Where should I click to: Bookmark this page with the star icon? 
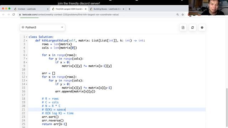coord(183,15)
